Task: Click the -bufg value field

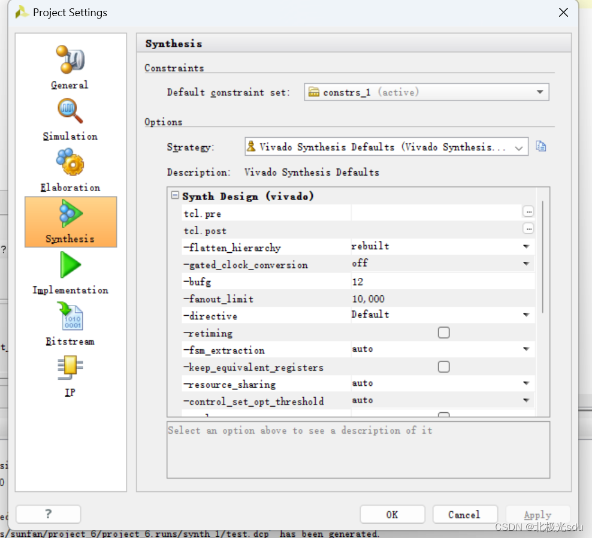Action: (x=442, y=282)
